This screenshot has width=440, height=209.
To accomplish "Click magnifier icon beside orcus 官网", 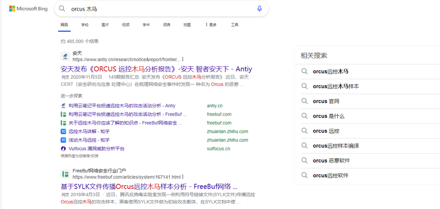I will click(305, 101).
